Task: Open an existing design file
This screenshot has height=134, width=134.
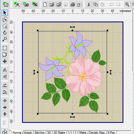Action: coord(52,4)
